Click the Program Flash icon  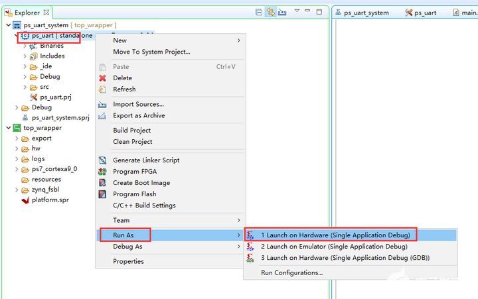coord(102,194)
